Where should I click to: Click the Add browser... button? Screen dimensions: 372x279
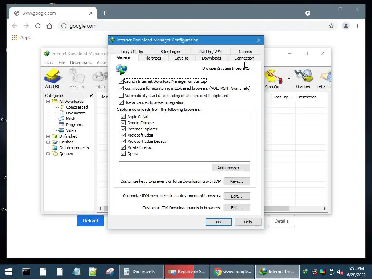231,168
